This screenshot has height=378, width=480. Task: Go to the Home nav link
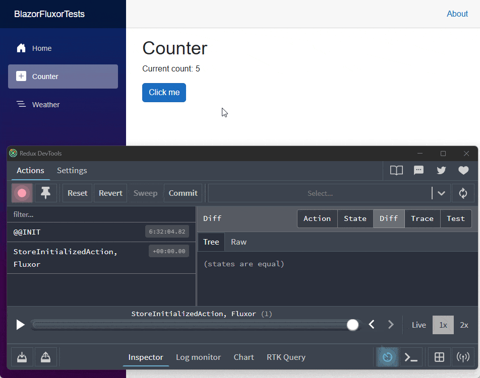pos(63,48)
